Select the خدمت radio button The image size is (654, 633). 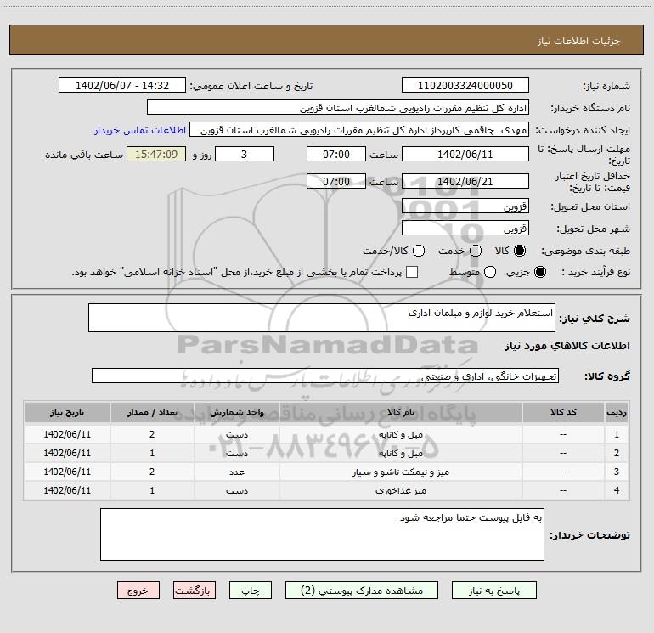[476, 251]
